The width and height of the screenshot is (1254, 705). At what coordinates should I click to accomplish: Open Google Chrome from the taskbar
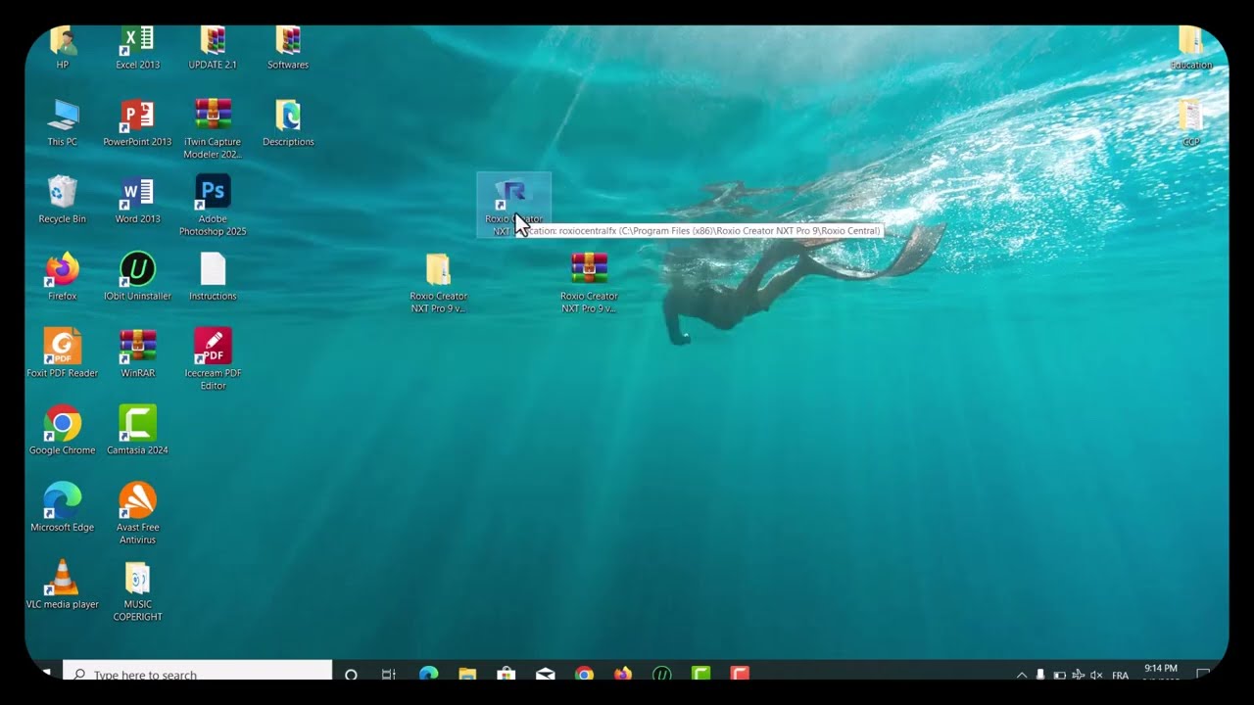[x=584, y=674]
